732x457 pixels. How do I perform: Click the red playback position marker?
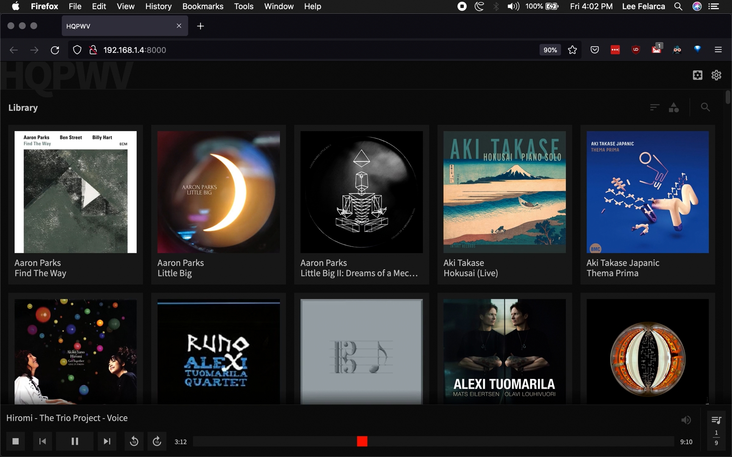[x=362, y=441]
